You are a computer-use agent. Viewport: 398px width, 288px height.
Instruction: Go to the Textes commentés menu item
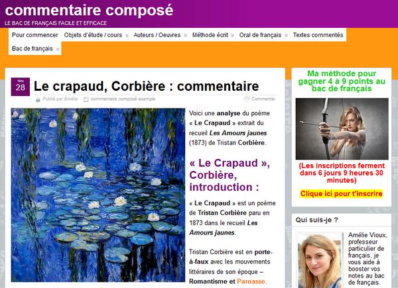(x=318, y=35)
